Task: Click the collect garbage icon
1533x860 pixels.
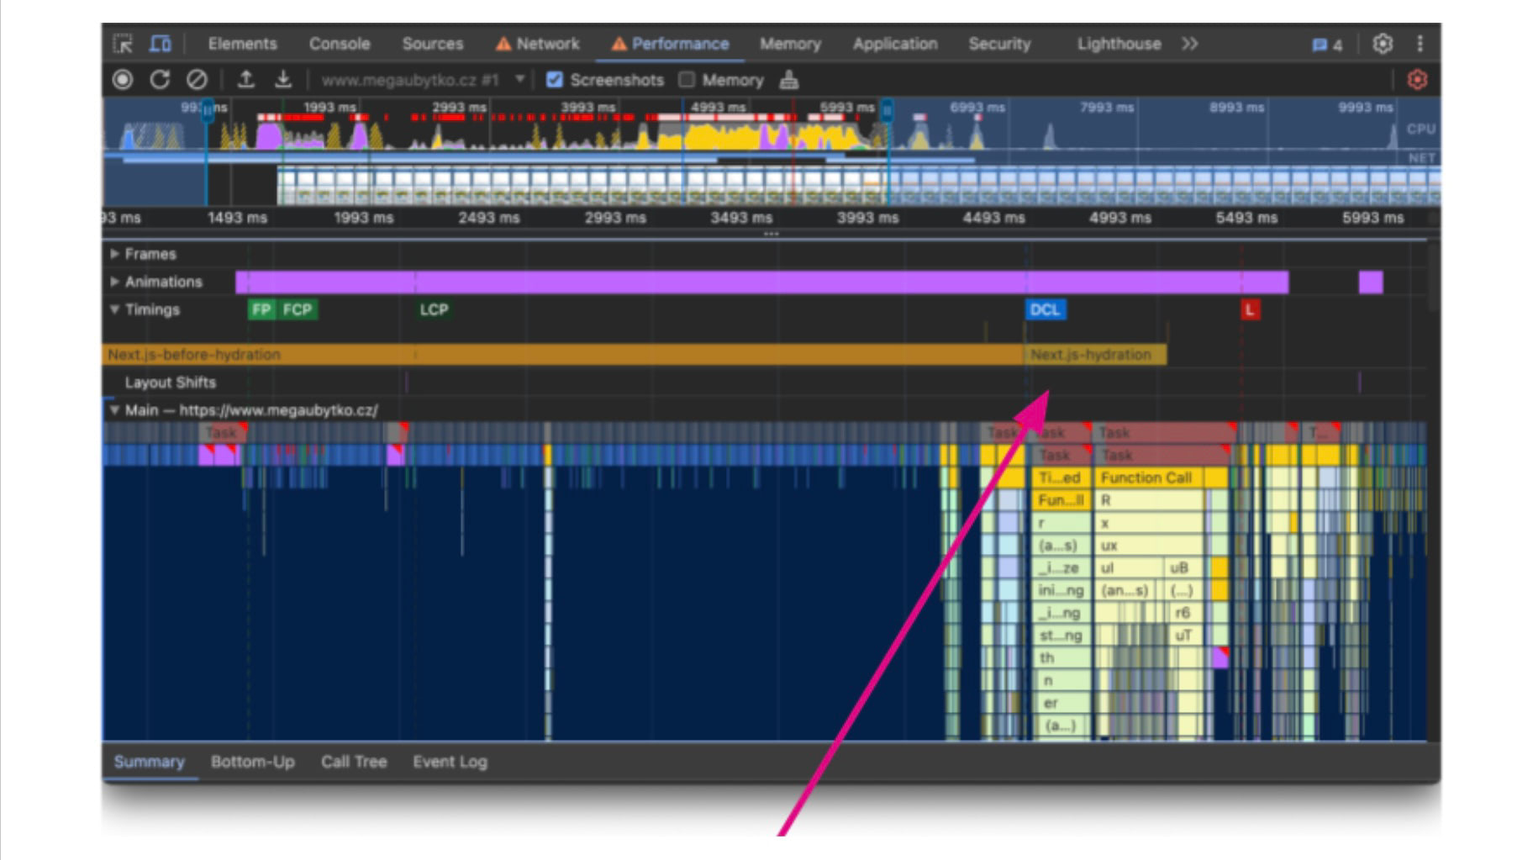Action: coord(788,80)
